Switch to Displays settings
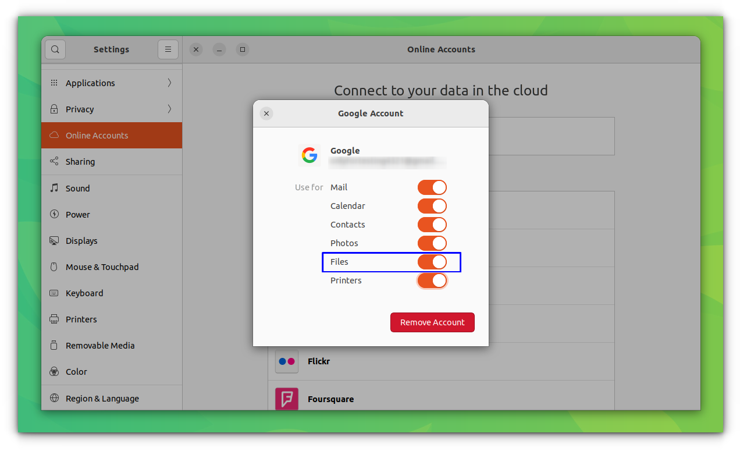Viewport: 740px width, 451px height. (112, 241)
